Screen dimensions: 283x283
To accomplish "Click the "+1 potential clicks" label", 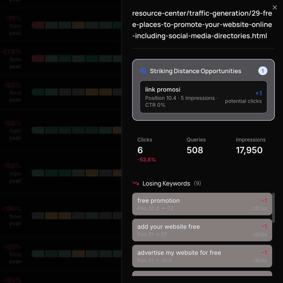I will [243, 97].
